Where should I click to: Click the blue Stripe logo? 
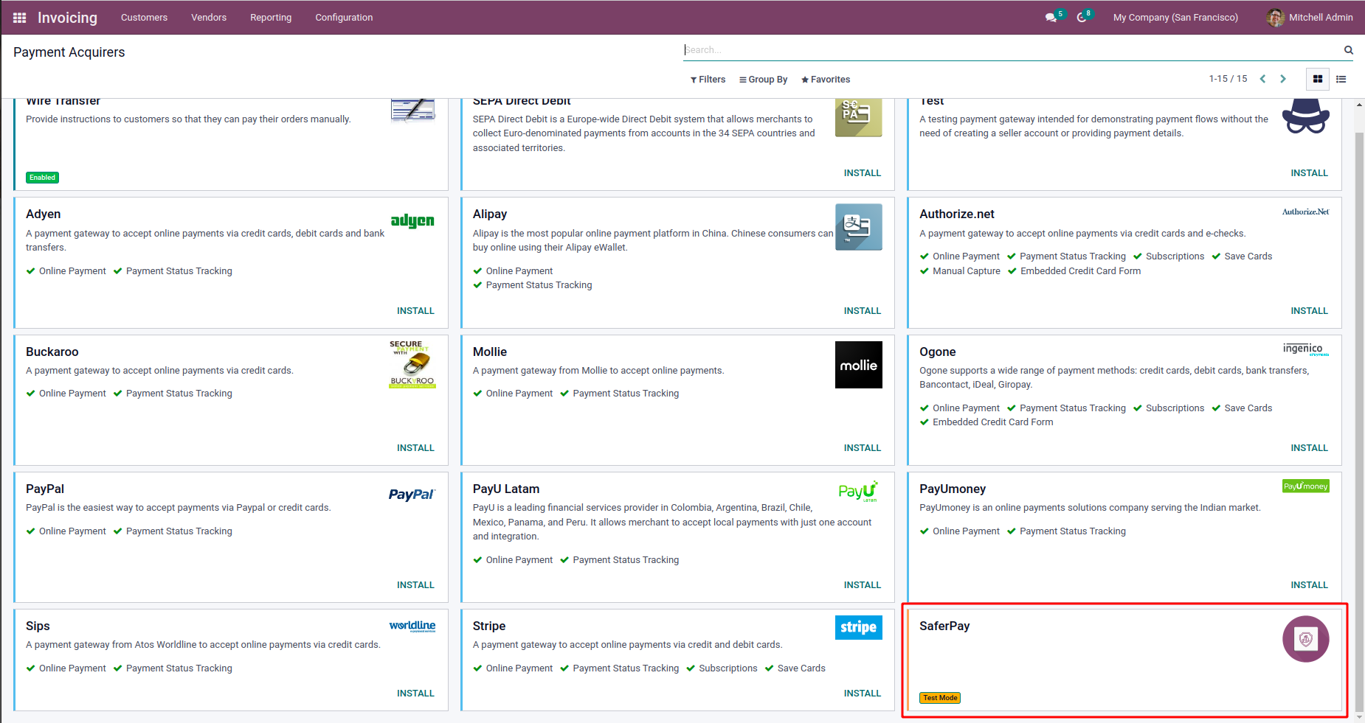point(859,627)
